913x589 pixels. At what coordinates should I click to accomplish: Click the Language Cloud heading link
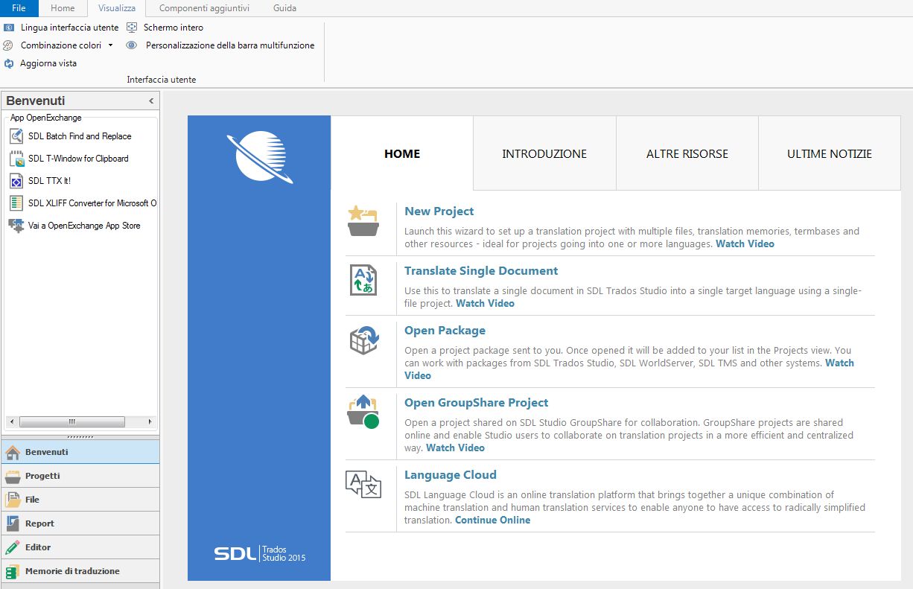click(x=451, y=475)
